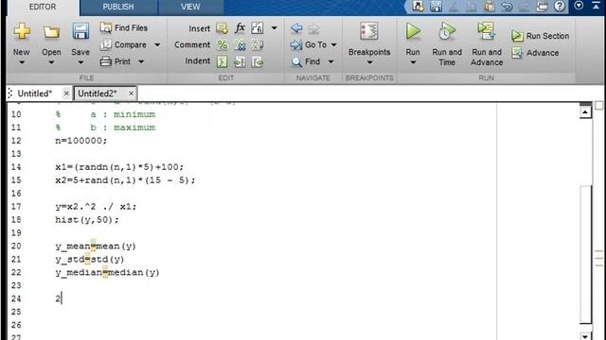
Task: Switch to the Untitled* document tab
Action: 34,93
